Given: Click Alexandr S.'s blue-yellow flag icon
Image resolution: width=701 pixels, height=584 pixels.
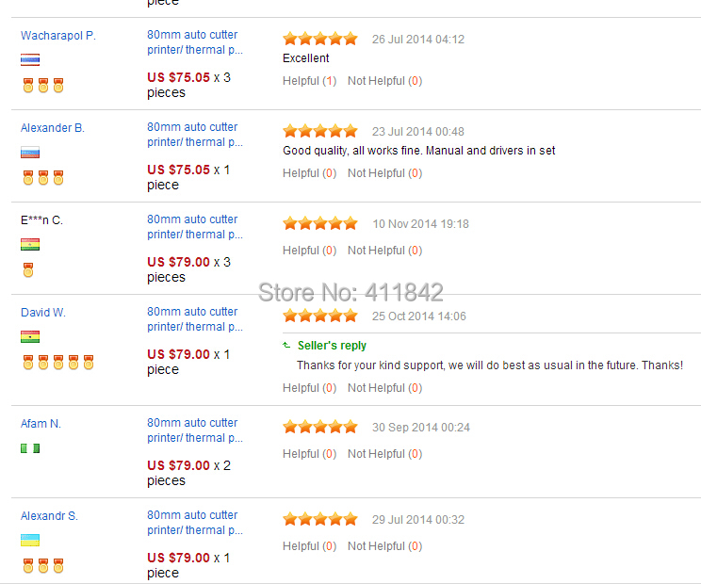Looking at the screenshot, I should tap(30, 540).
